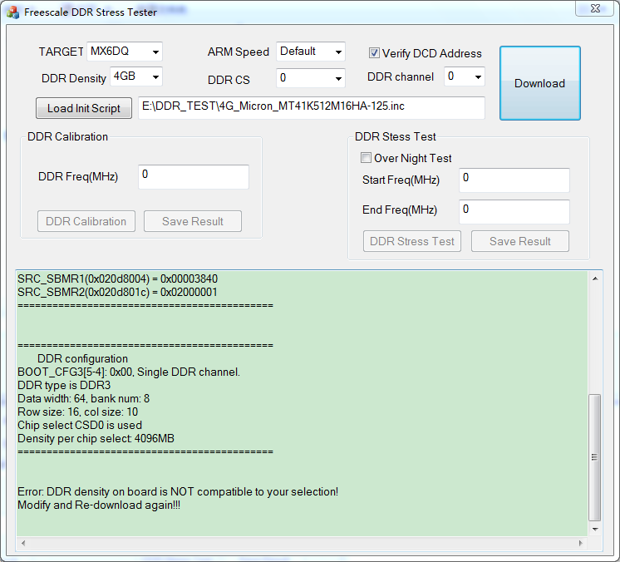This screenshot has height=562, width=620.
Task: Focus the End Freq(MHz) input field
Action: click(514, 212)
